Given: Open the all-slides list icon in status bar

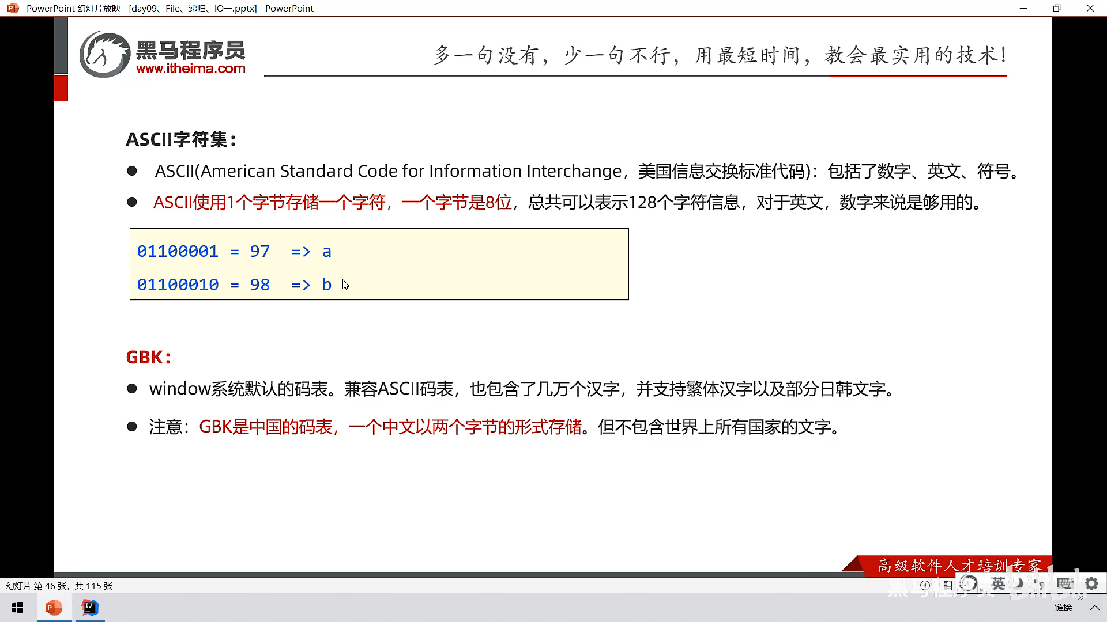Looking at the screenshot, I should click(948, 586).
